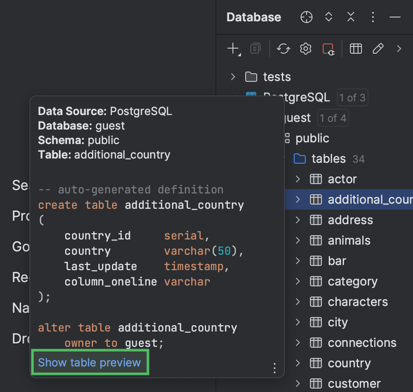Duplicate the data source with the copy icon

(255, 48)
